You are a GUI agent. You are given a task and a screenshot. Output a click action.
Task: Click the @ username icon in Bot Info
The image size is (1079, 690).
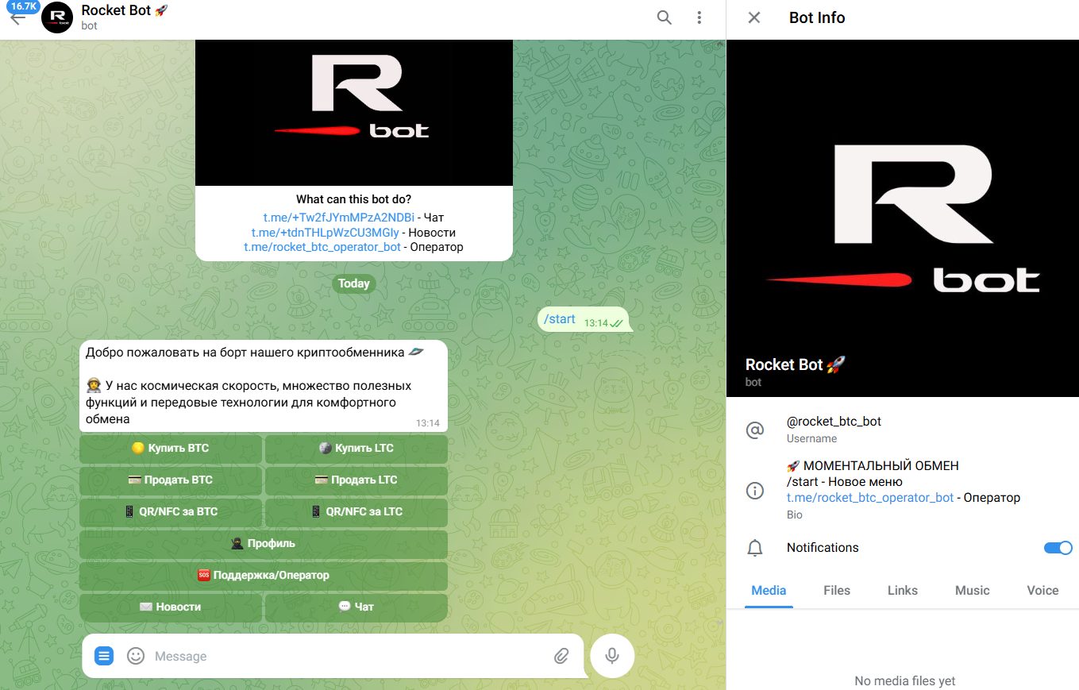(754, 430)
